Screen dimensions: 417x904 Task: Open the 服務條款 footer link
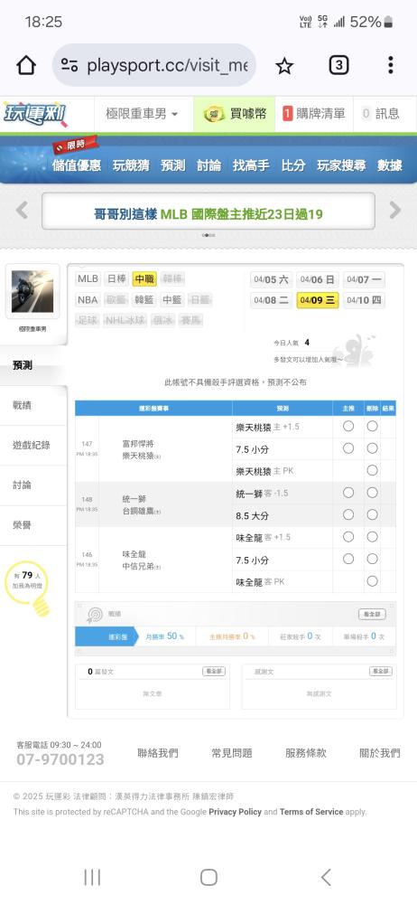click(306, 753)
